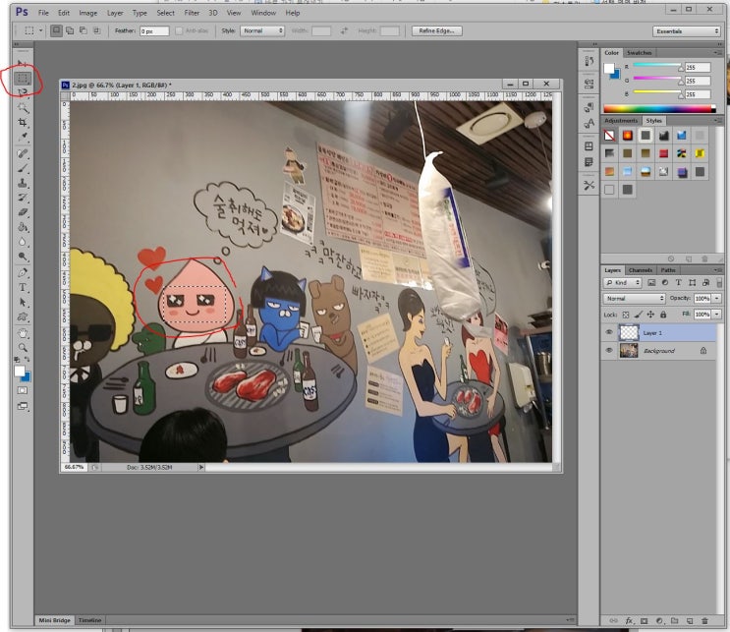The height and width of the screenshot is (632, 730).
Task: Open the Mini Bridge tab
Action: click(54, 620)
